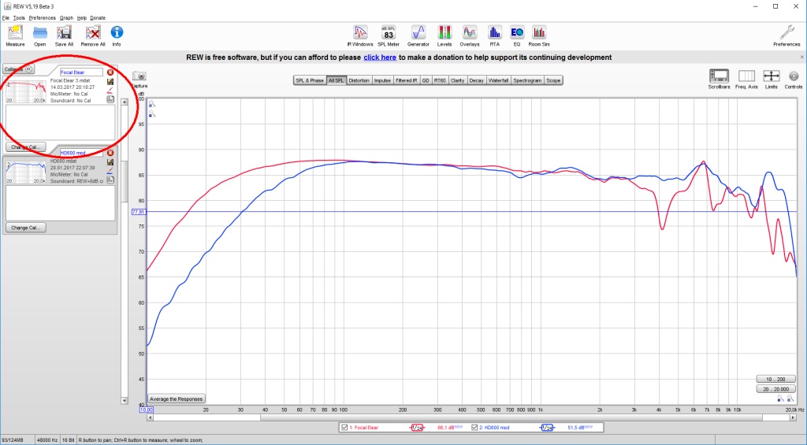The width and height of the screenshot is (807, 445).
Task: Uncheck the HD600 mod trace checkbox
Action: click(x=474, y=427)
